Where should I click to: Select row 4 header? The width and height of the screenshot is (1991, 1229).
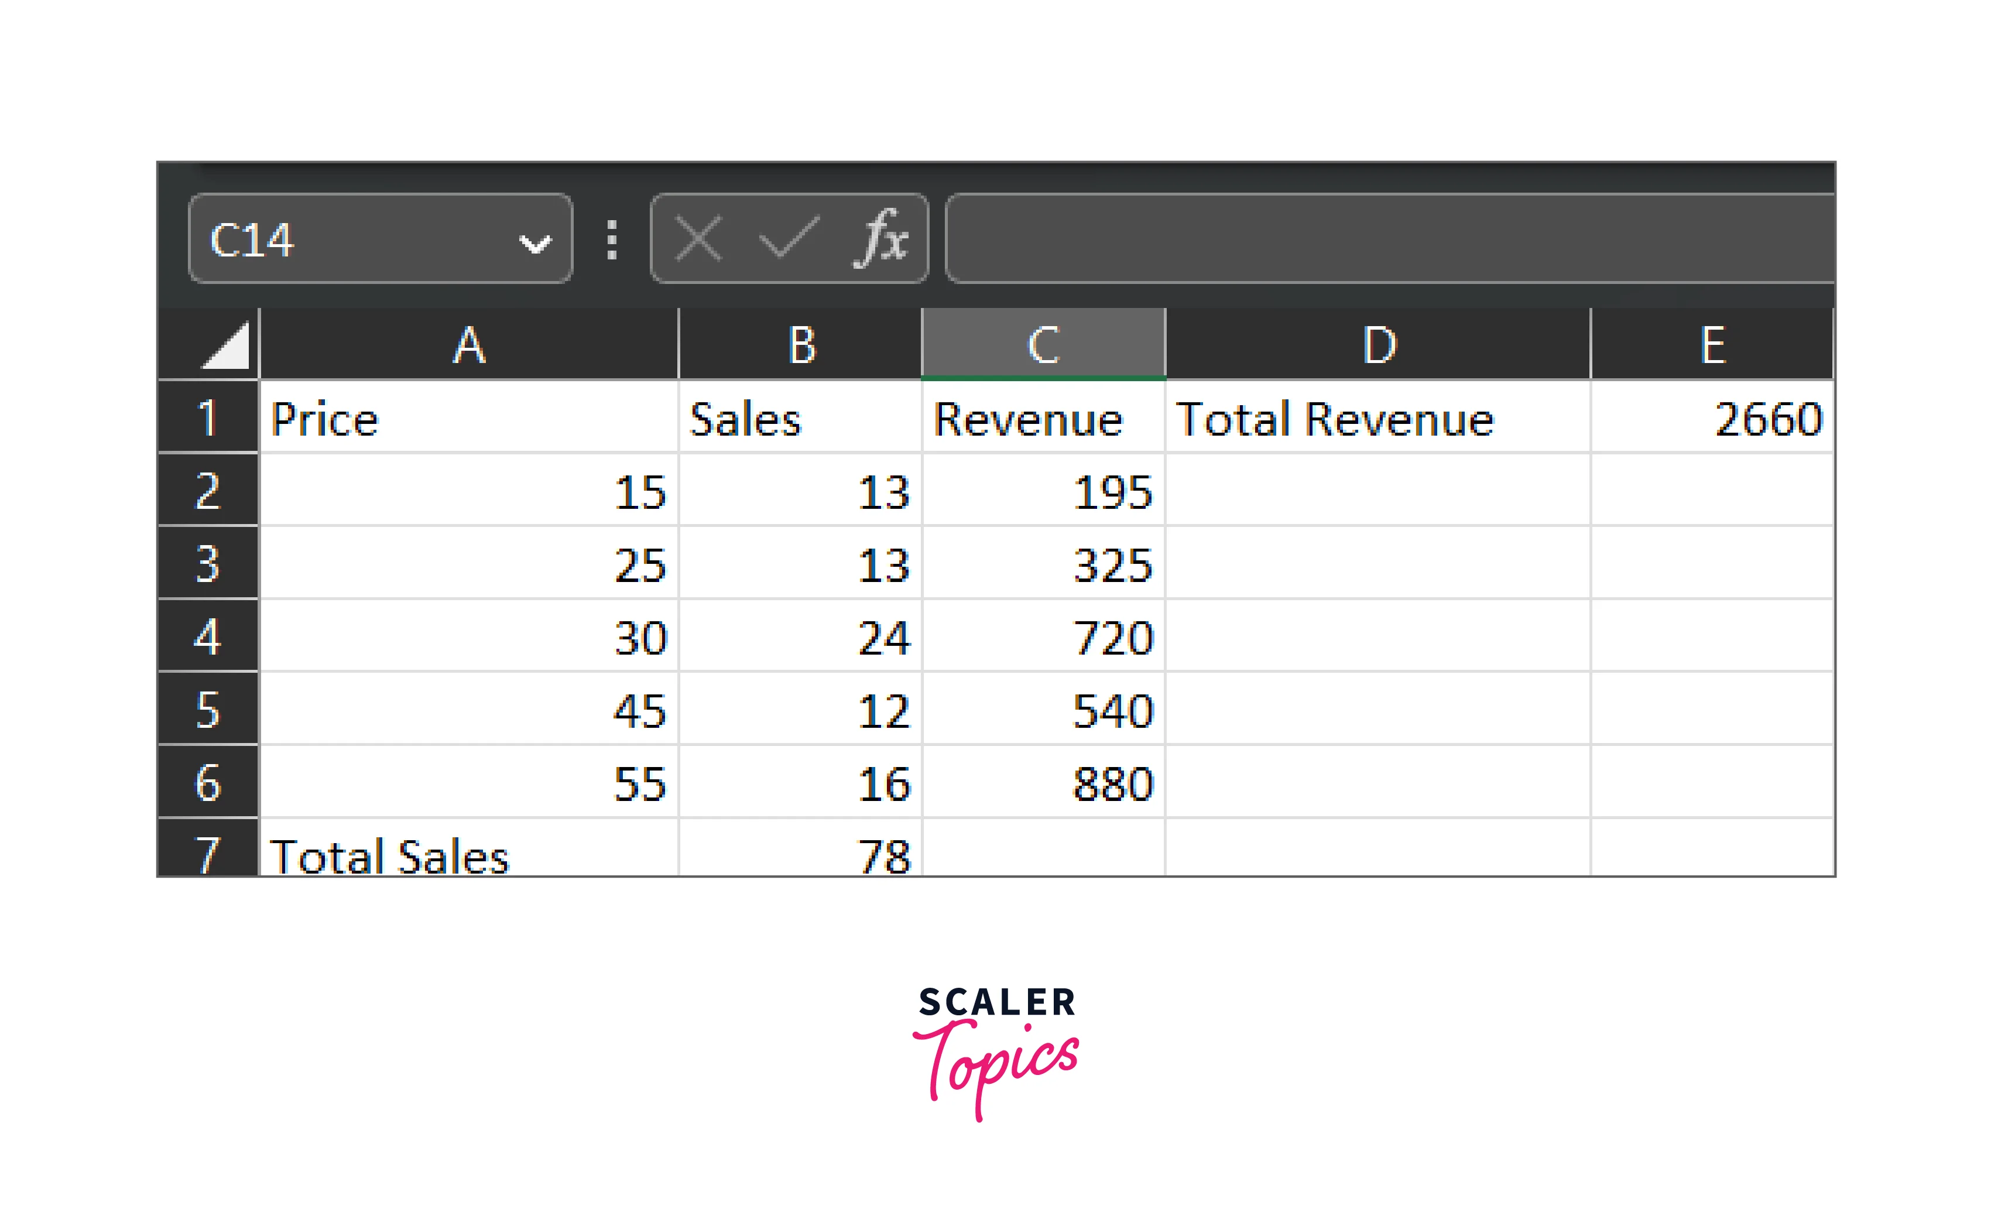(x=208, y=636)
